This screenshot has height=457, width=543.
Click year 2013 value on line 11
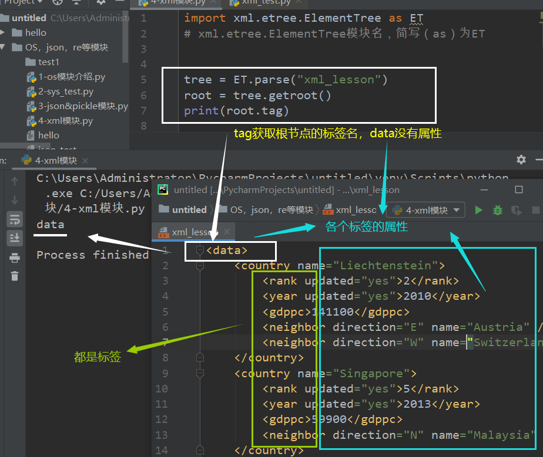pyautogui.click(x=417, y=404)
